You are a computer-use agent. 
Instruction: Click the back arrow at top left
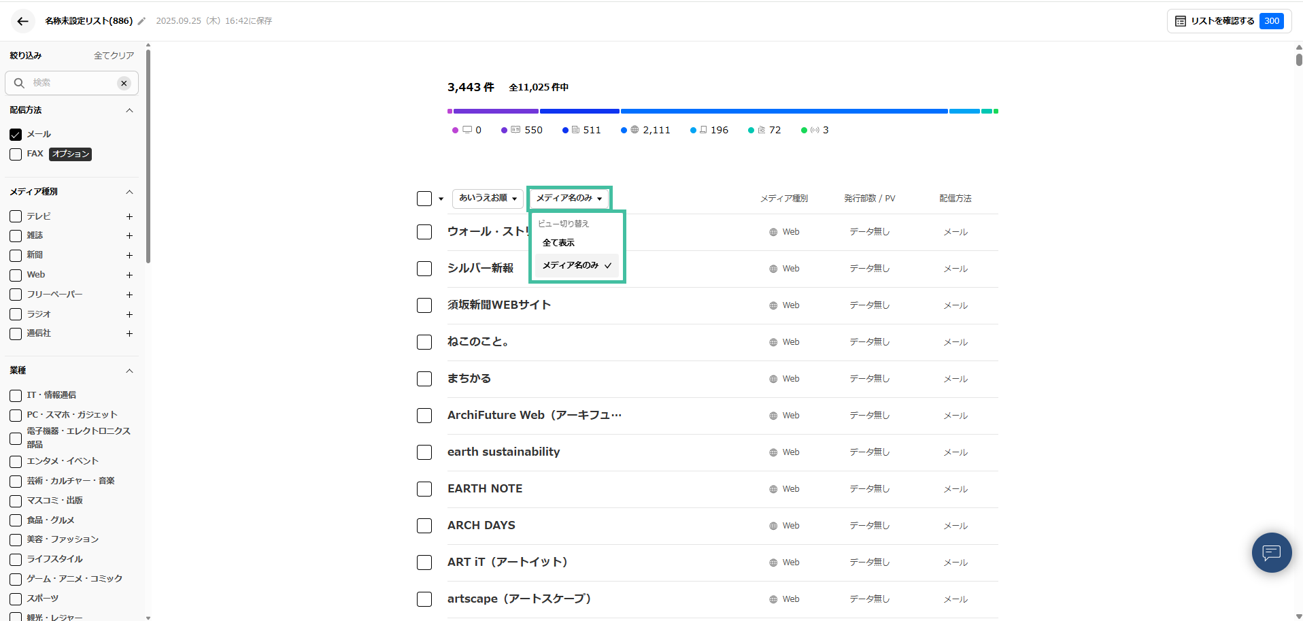click(x=22, y=20)
